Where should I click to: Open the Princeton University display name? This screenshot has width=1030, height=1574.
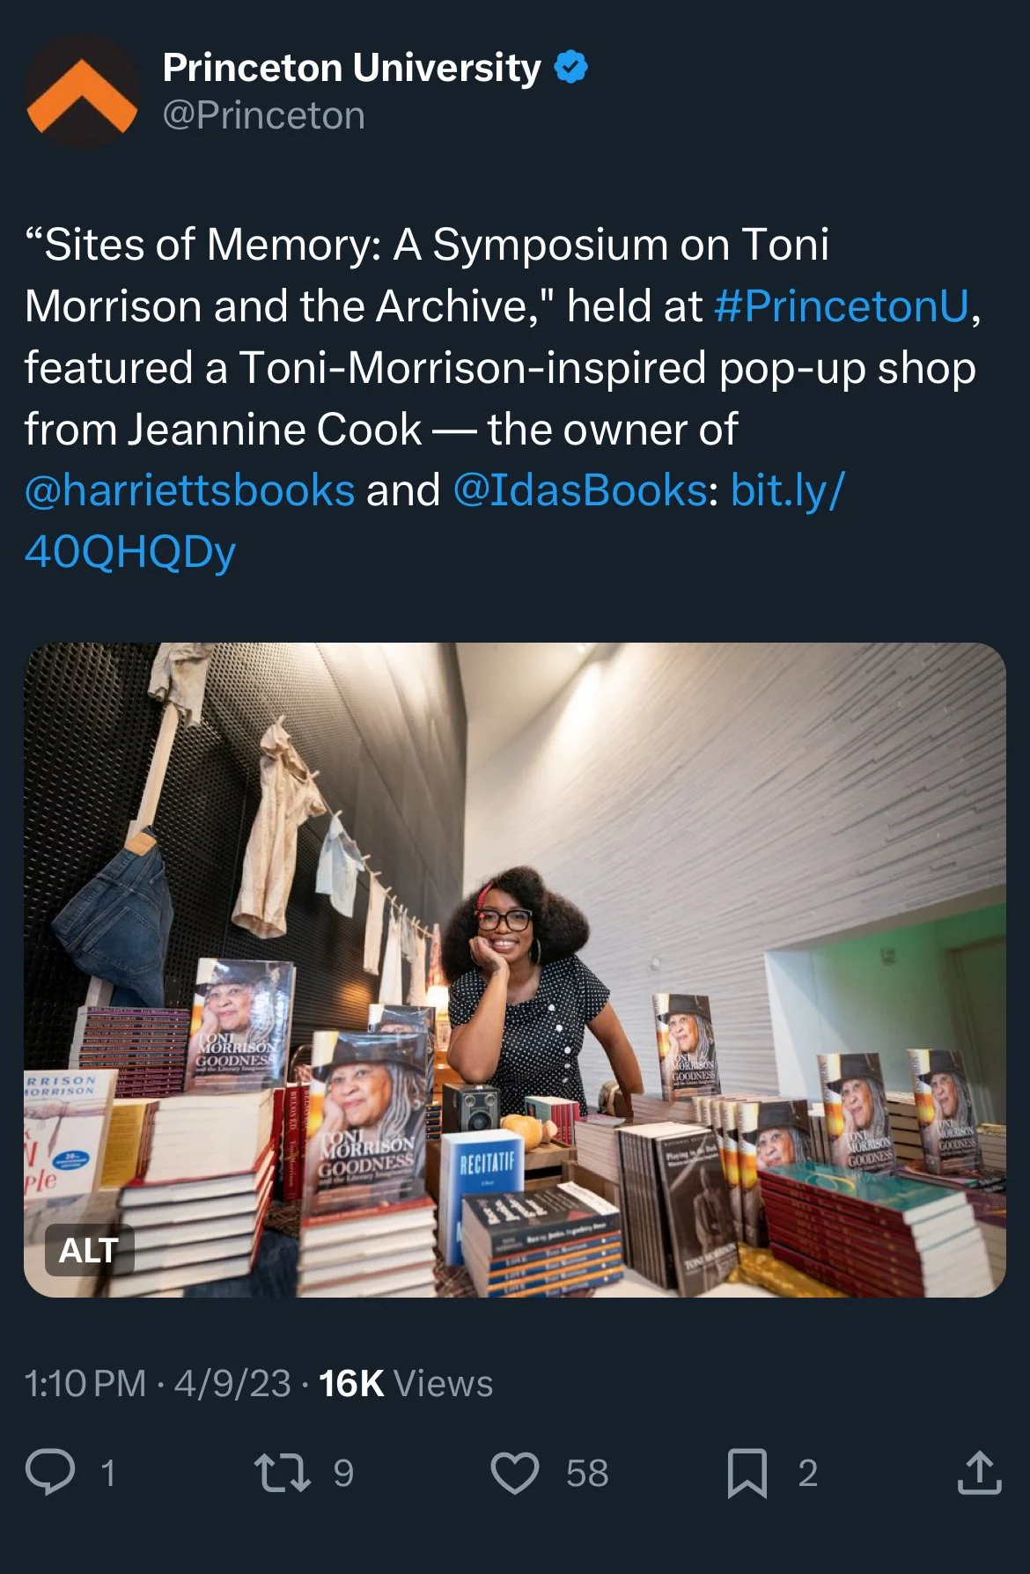[x=352, y=68]
